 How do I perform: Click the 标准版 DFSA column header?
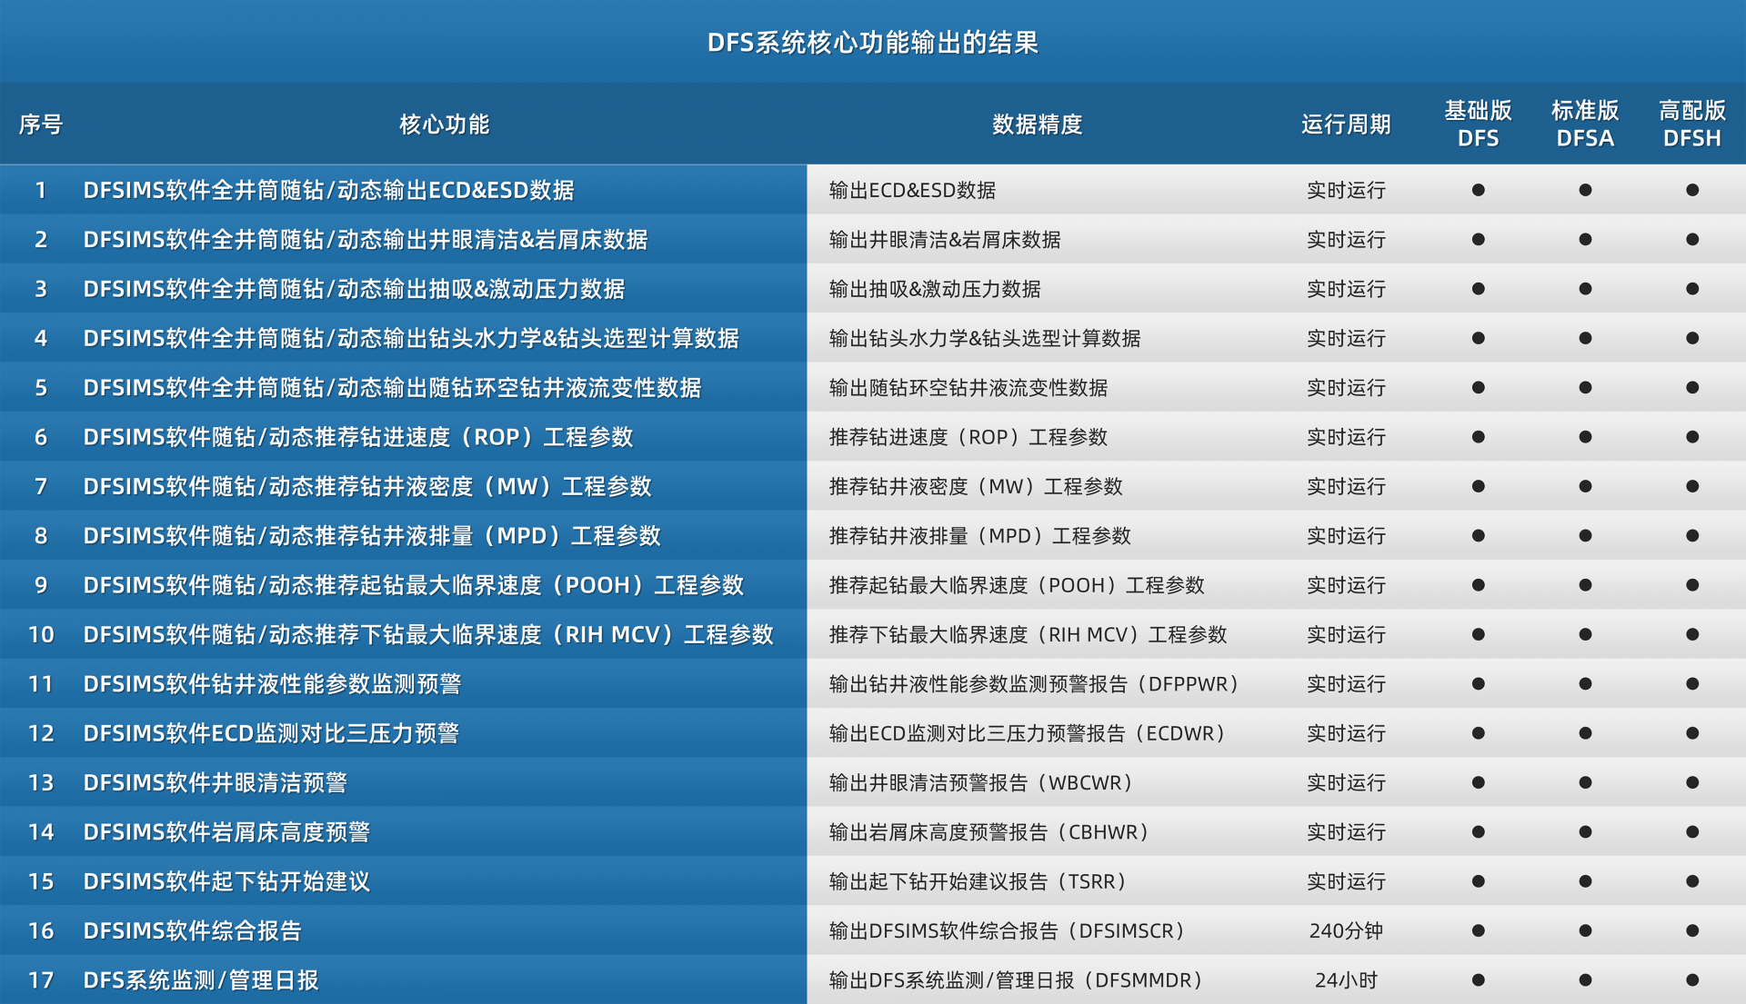coord(1585,124)
